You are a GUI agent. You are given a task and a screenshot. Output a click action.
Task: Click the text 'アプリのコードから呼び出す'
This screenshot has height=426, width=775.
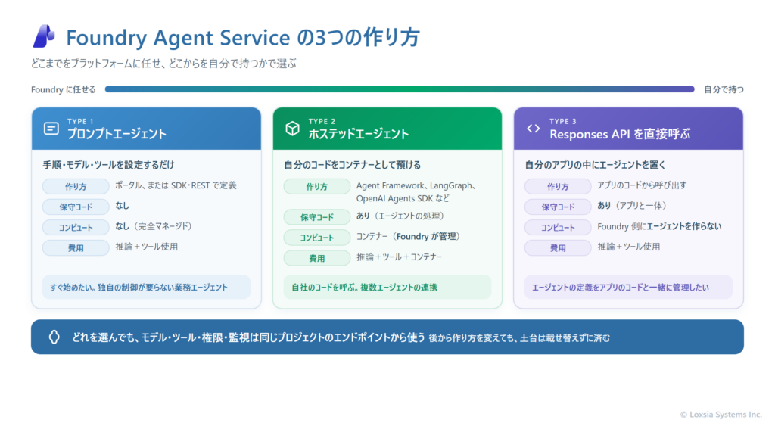(642, 185)
